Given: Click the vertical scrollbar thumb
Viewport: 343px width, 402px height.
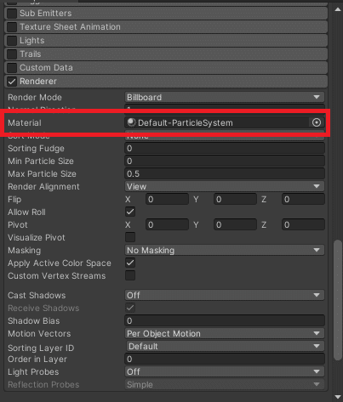Looking at the screenshot, I should (338, 300).
